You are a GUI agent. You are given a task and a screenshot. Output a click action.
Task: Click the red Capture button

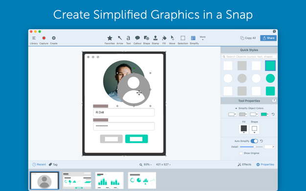[x=44, y=40]
